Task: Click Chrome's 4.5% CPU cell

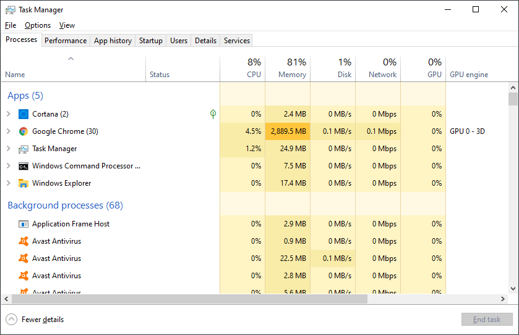Action: [242, 131]
